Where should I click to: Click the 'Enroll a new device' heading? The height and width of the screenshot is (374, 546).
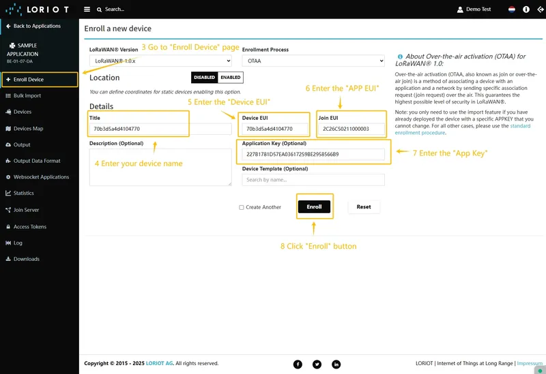117,29
